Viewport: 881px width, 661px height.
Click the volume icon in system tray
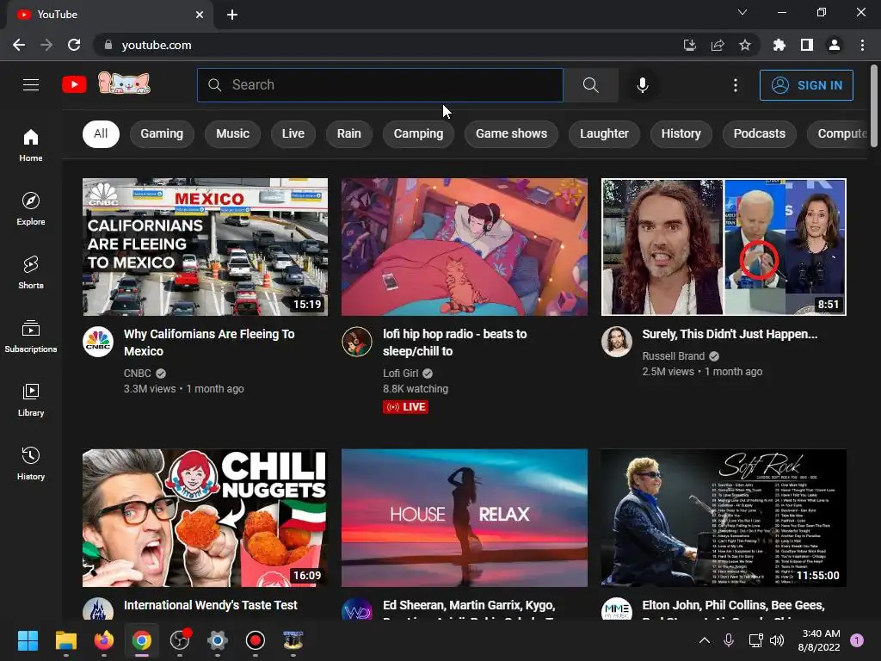click(777, 640)
